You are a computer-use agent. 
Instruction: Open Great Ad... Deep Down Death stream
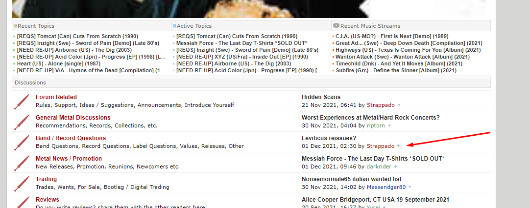point(409,43)
